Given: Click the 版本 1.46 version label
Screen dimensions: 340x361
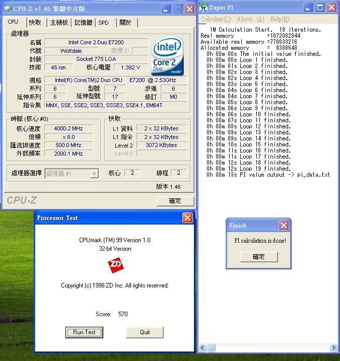Looking at the screenshot, I should click(x=168, y=187).
